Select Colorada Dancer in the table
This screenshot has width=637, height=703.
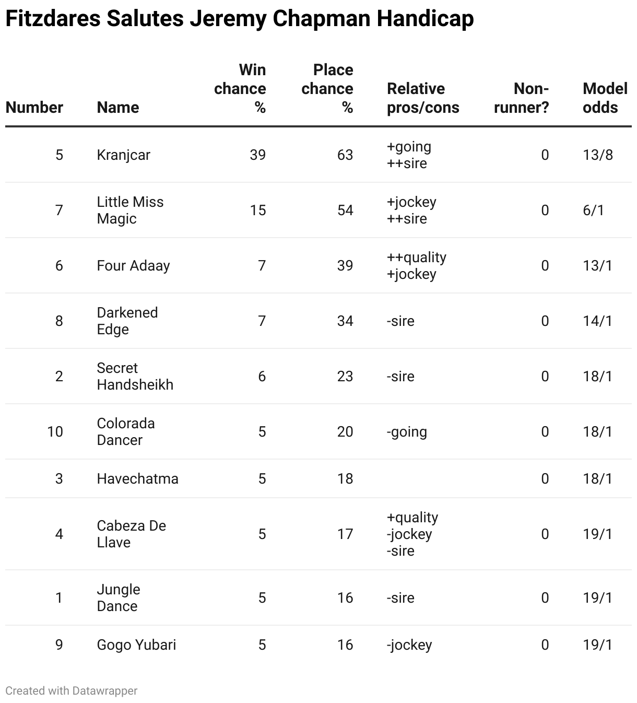click(126, 432)
